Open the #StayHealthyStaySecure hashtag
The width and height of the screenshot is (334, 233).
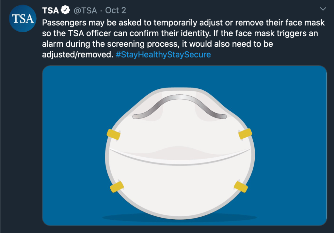[163, 54]
